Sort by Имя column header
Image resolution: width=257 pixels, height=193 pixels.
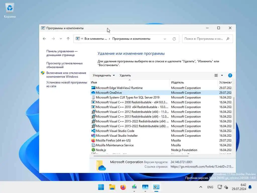click(x=94, y=82)
